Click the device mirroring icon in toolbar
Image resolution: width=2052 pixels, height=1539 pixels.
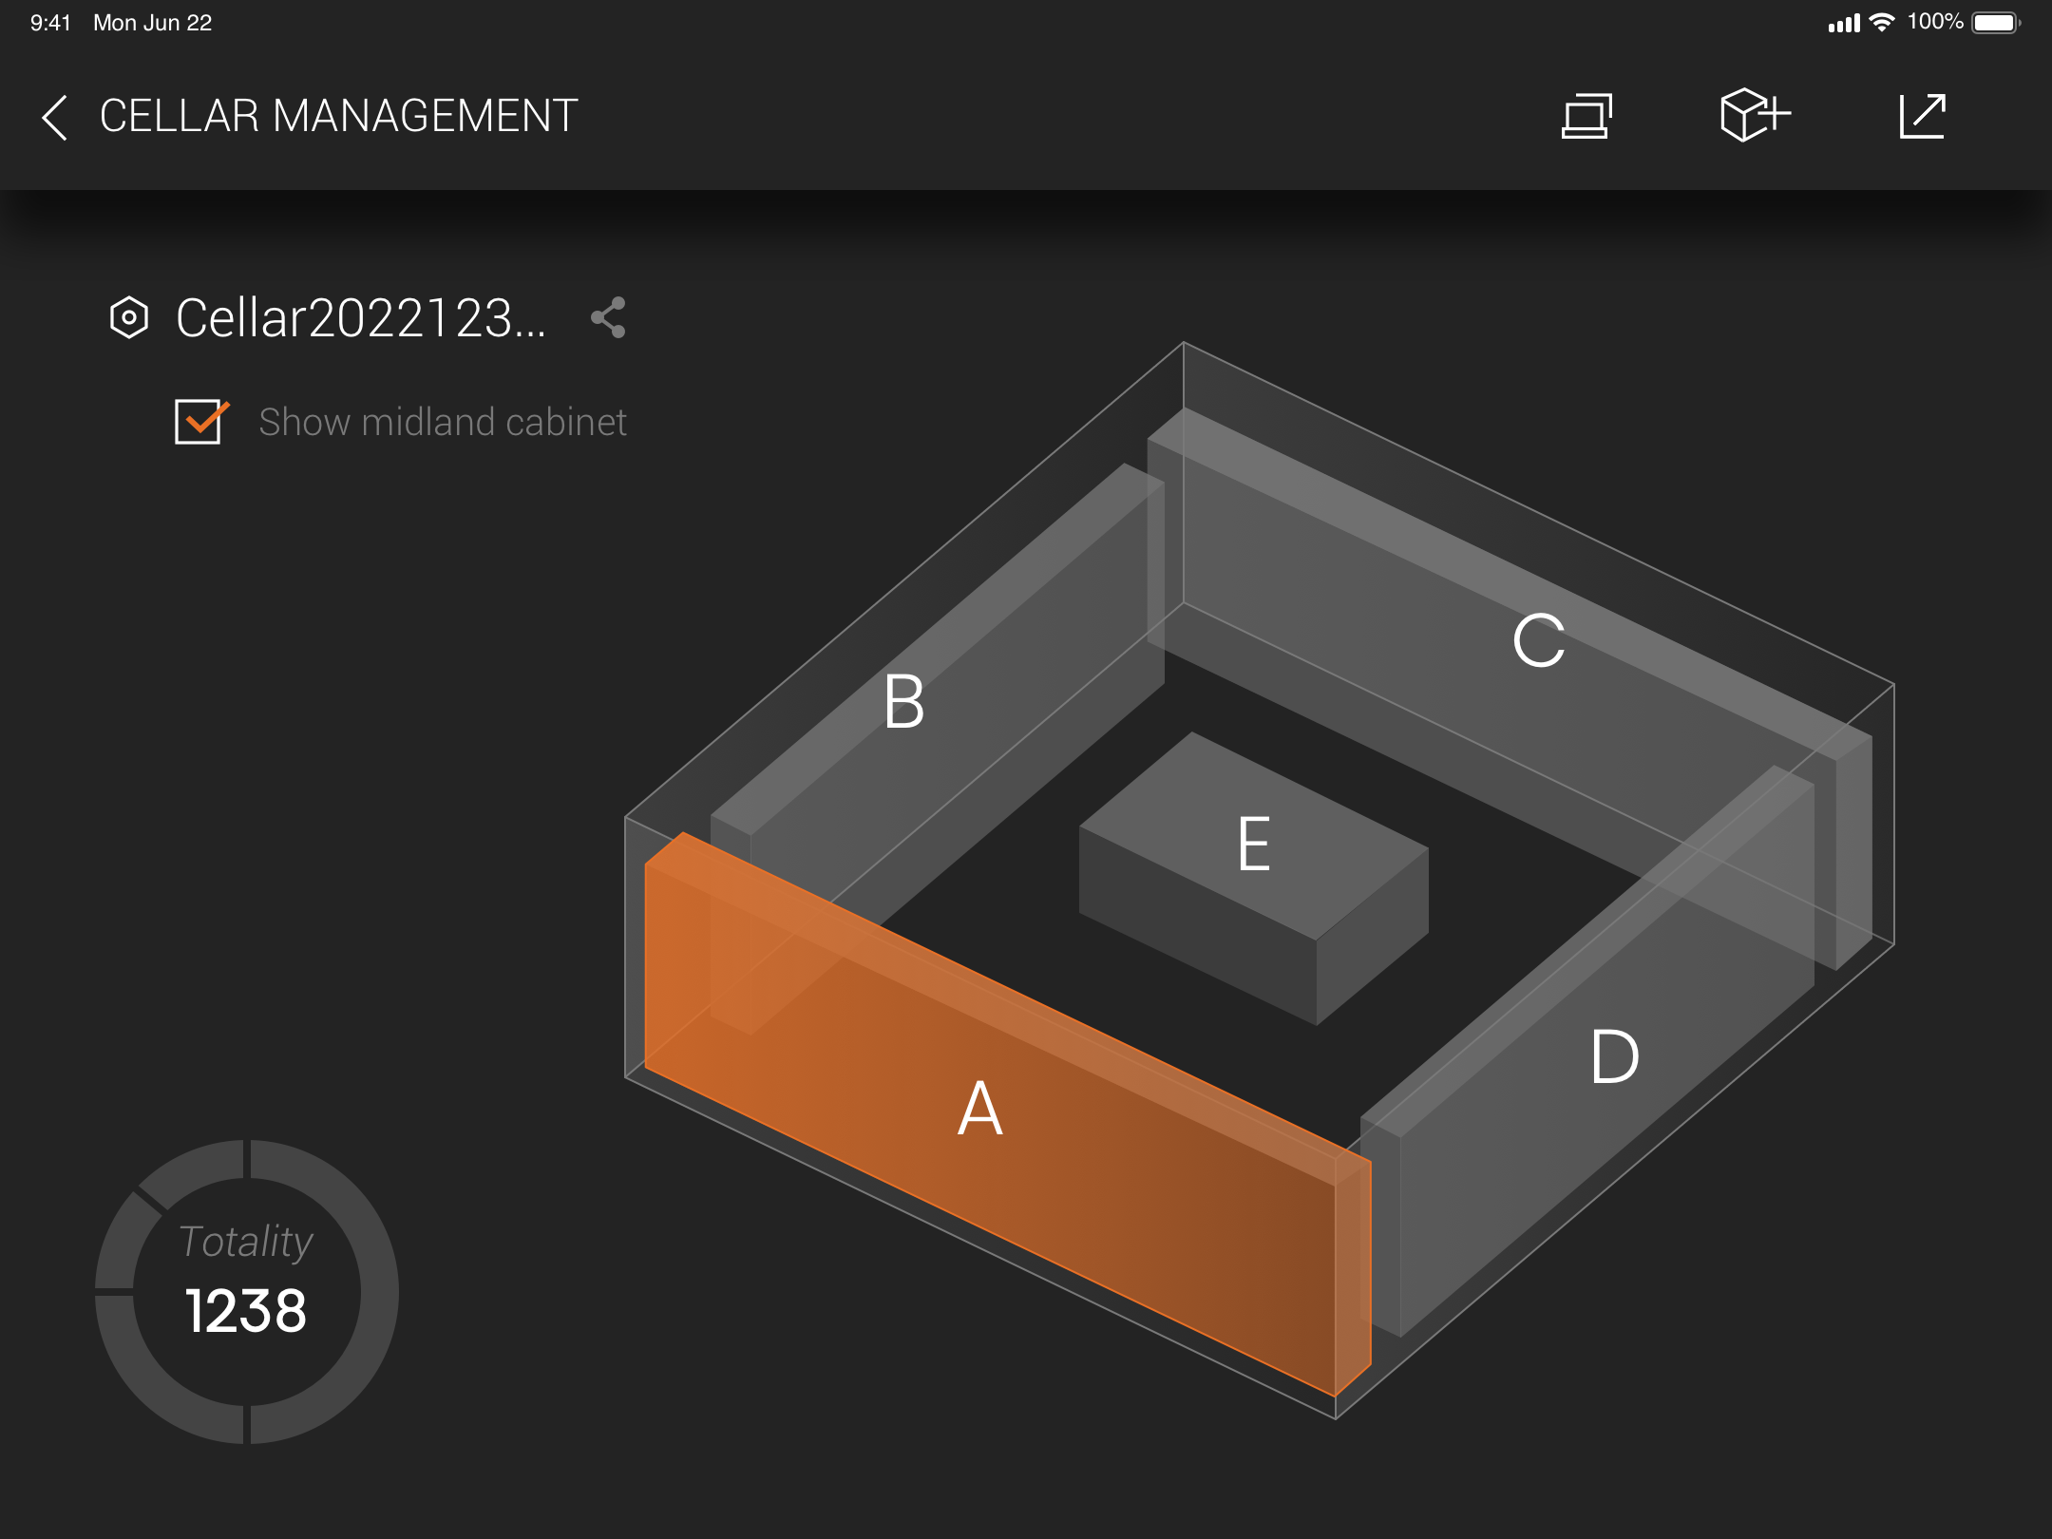1587,116
